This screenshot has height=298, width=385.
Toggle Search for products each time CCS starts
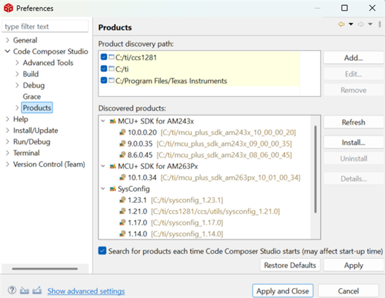pos(102,251)
